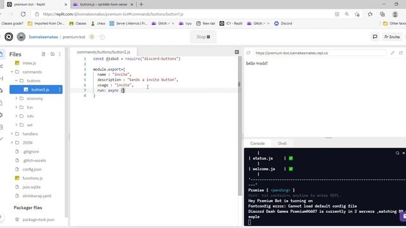Refresh the webview preview pane

click(248, 53)
